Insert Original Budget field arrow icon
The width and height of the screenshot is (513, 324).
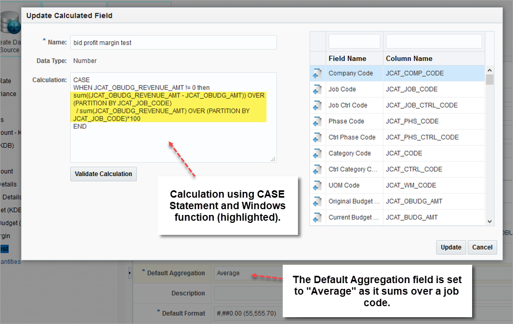317,202
